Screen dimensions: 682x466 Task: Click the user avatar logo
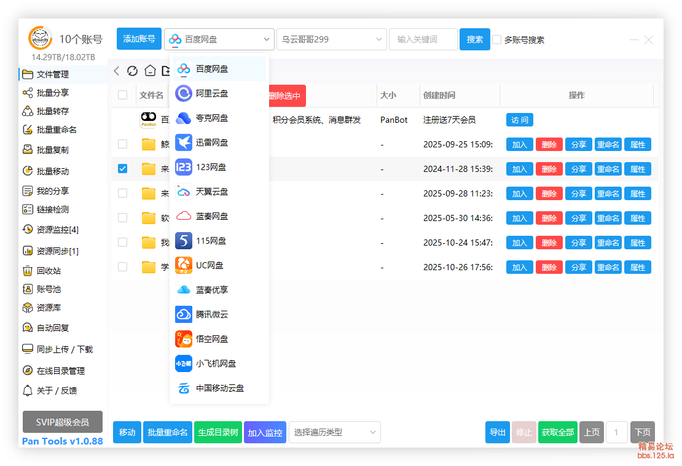pyautogui.click(x=41, y=38)
